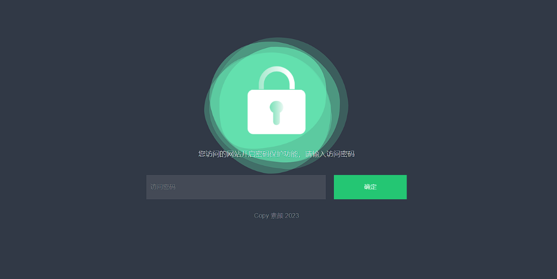Click the 确定 label text
Image resolution: width=557 pixels, height=279 pixels.
coord(370,187)
